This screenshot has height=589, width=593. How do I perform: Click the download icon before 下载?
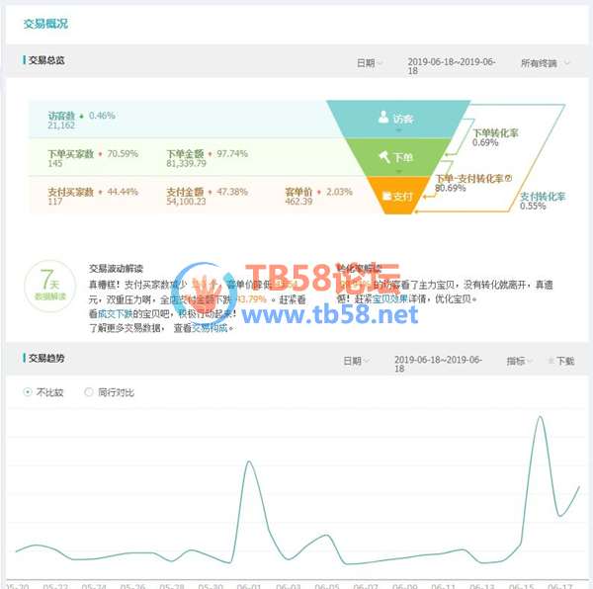[x=551, y=361]
